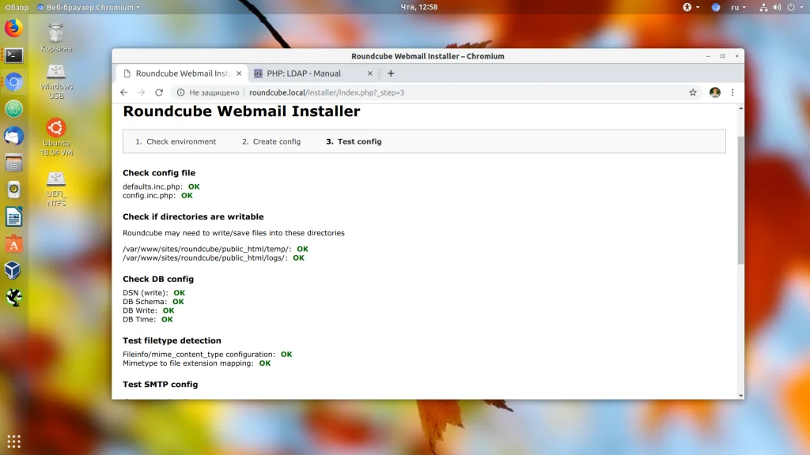
Task: Open the accessibility menu in top bar
Action: pyautogui.click(x=691, y=7)
